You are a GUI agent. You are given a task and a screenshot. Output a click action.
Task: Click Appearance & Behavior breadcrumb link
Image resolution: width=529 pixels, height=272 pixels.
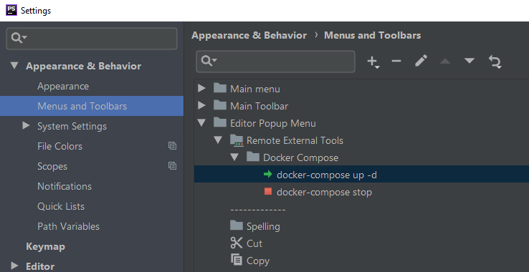coord(249,35)
